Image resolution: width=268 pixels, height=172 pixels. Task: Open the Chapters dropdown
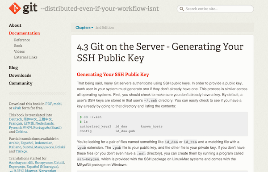click(x=84, y=27)
